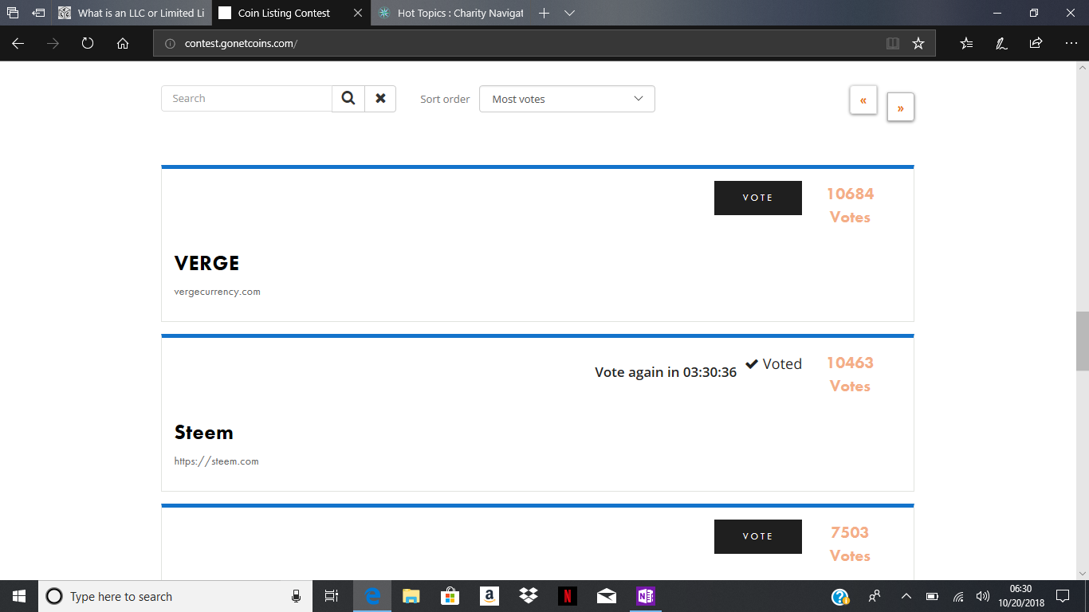This screenshot has width=1089, height=612.
Task: Open Amazon from the taskbar
Action: pyautogui.click(x=489, y=596)
